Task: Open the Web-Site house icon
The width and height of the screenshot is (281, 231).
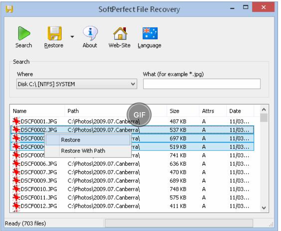Action: (x=120, y=34)
